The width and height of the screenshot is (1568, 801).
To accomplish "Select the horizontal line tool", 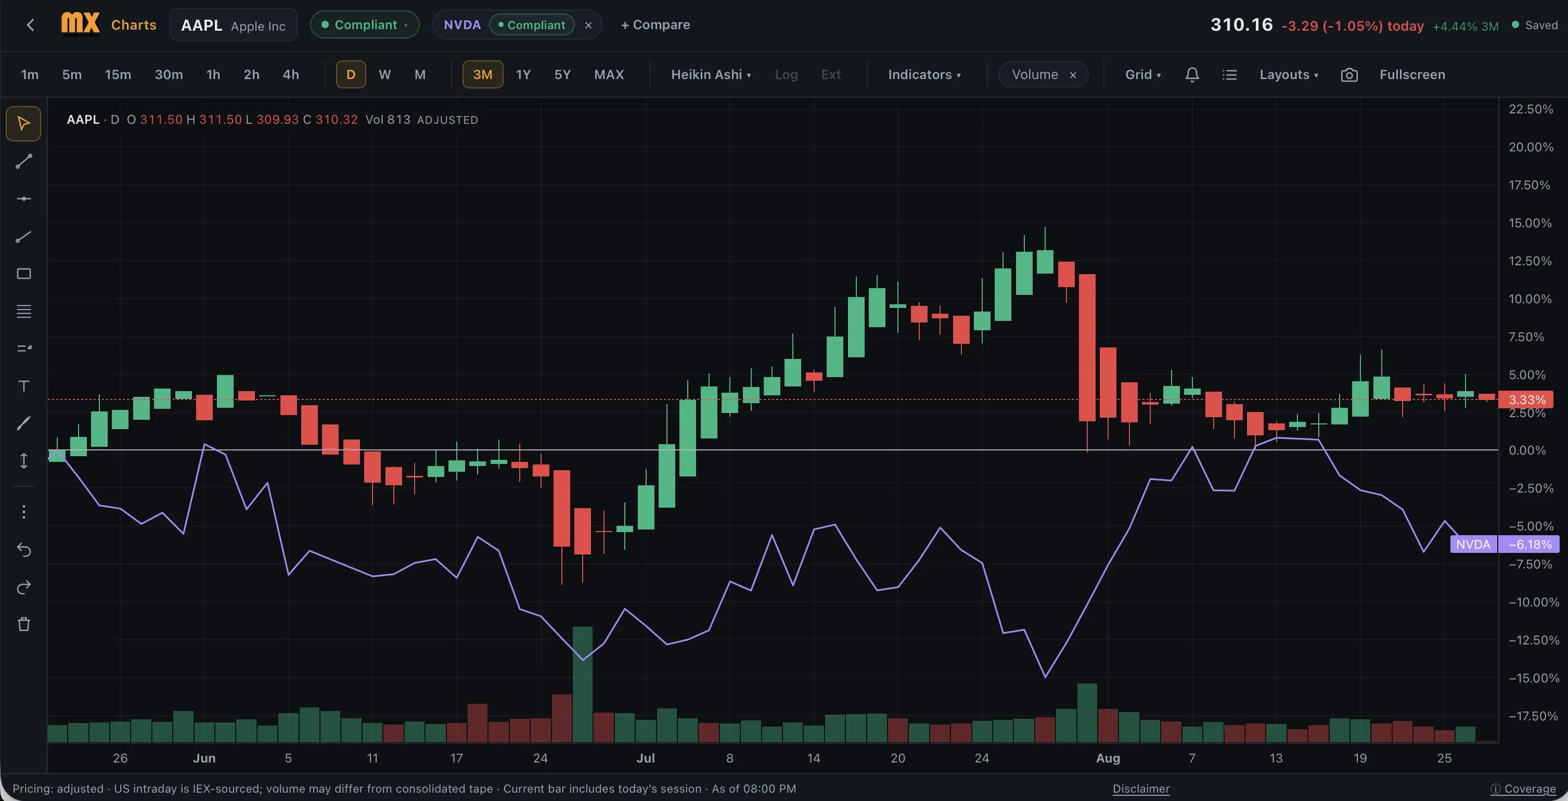I will [24, 199].
